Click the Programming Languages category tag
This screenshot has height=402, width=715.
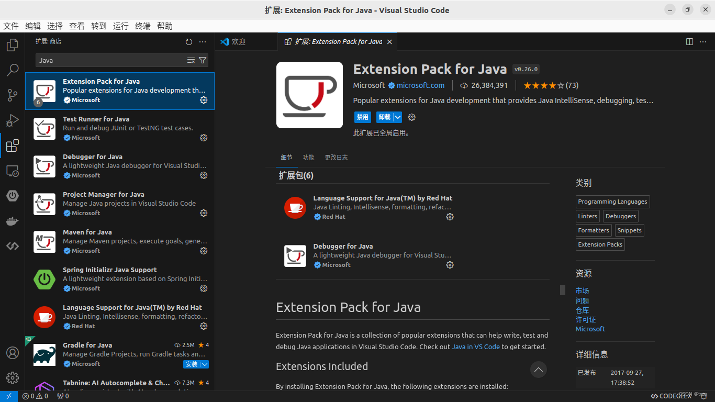613,202
